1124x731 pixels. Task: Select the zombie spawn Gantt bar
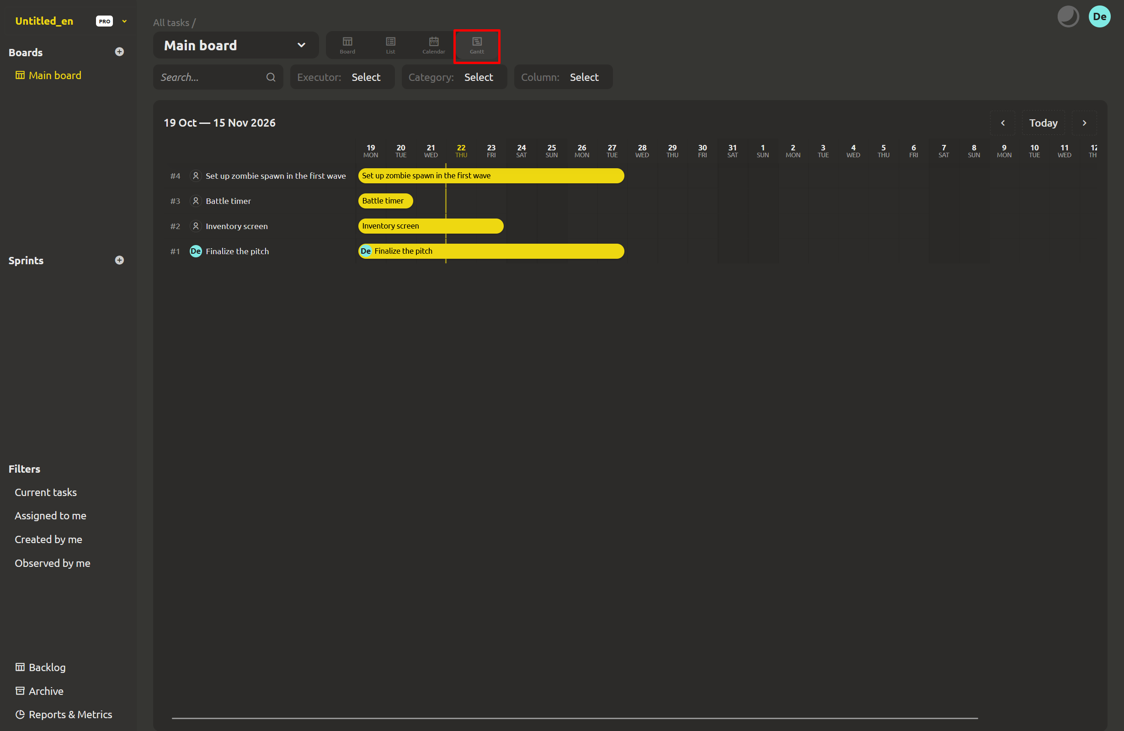click(491, 176)
